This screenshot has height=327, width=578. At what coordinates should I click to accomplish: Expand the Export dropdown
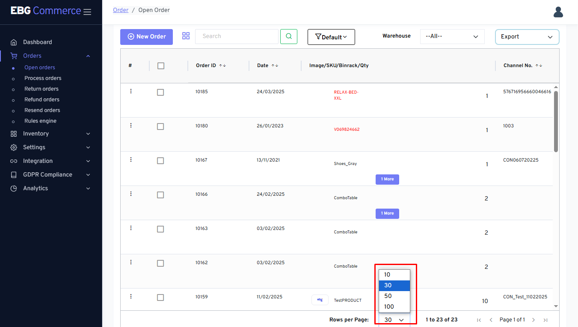[x=527, y=37]
